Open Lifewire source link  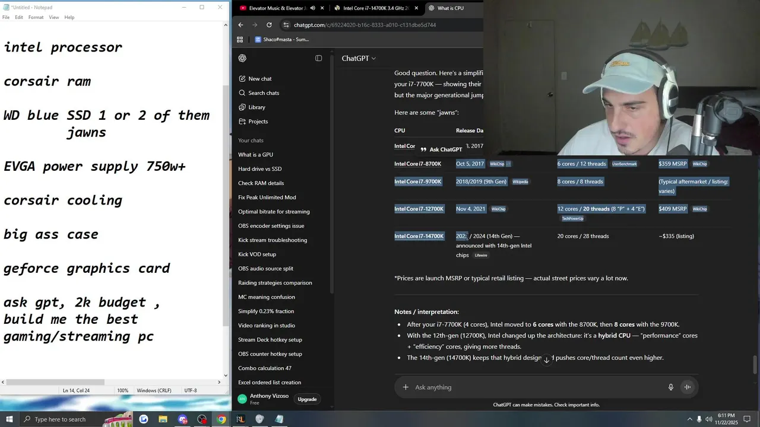tap(481, 255)
